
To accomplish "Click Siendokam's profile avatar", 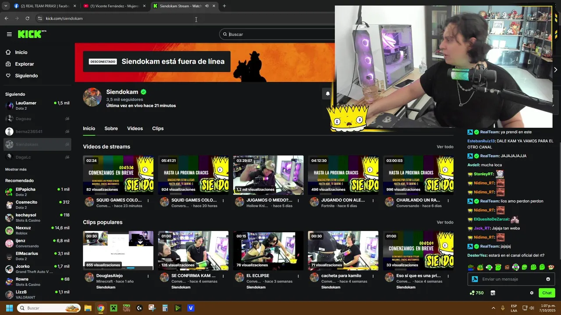I will pyautogui.click(x=92, y=97).
